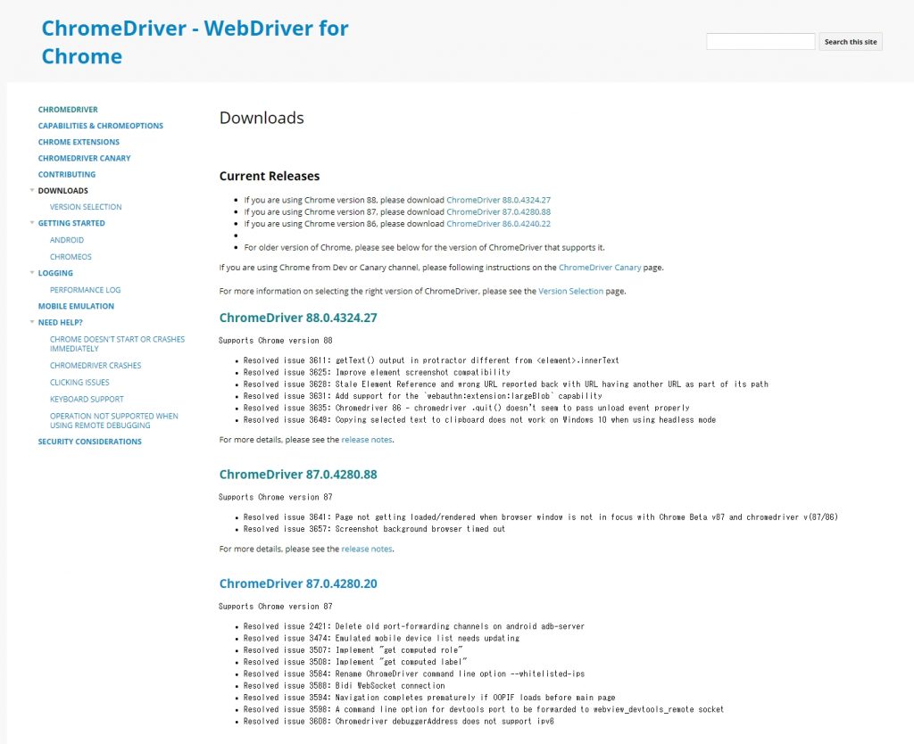Click the 'Resolved issue 2421' line
The image size is (914, 744).
point(414,626)
